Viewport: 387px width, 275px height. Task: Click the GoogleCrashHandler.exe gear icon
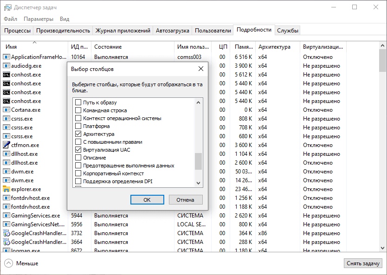[x=6, y=233]
